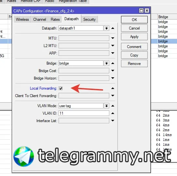Collapse the Local Forwarding field arrow
Screen dimensions: 177x176
click(x=113, y=88)
